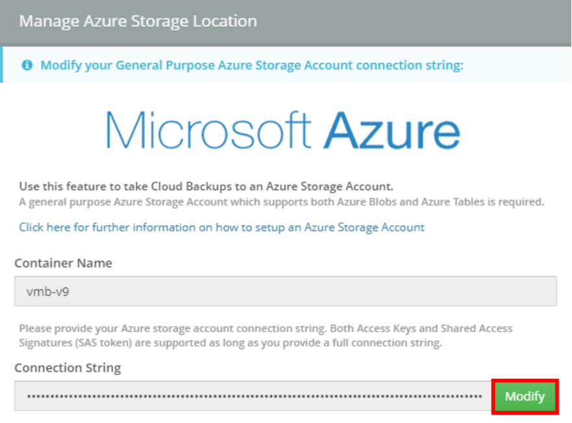This screenshot has height=423, width=572.
Task: Click the 'Please provide your Azure storage' instructions
Action: pos(266,328)
